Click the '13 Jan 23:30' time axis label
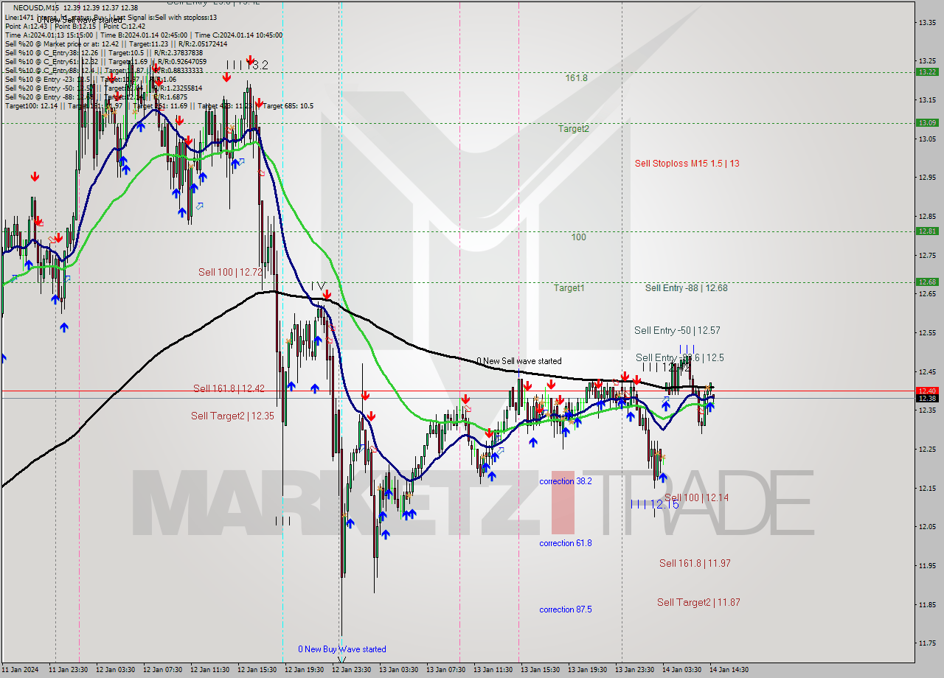The image size is (944, 678). coord(634,670)
